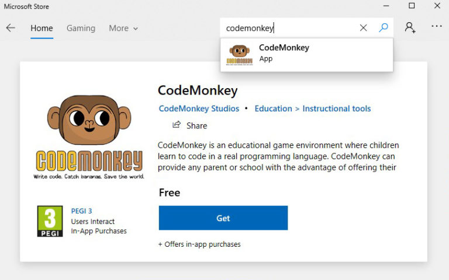Maximize the Microsoft Store window

[x=412, y=6]
